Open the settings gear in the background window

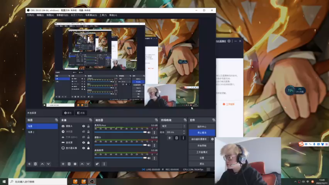point(229,41)
